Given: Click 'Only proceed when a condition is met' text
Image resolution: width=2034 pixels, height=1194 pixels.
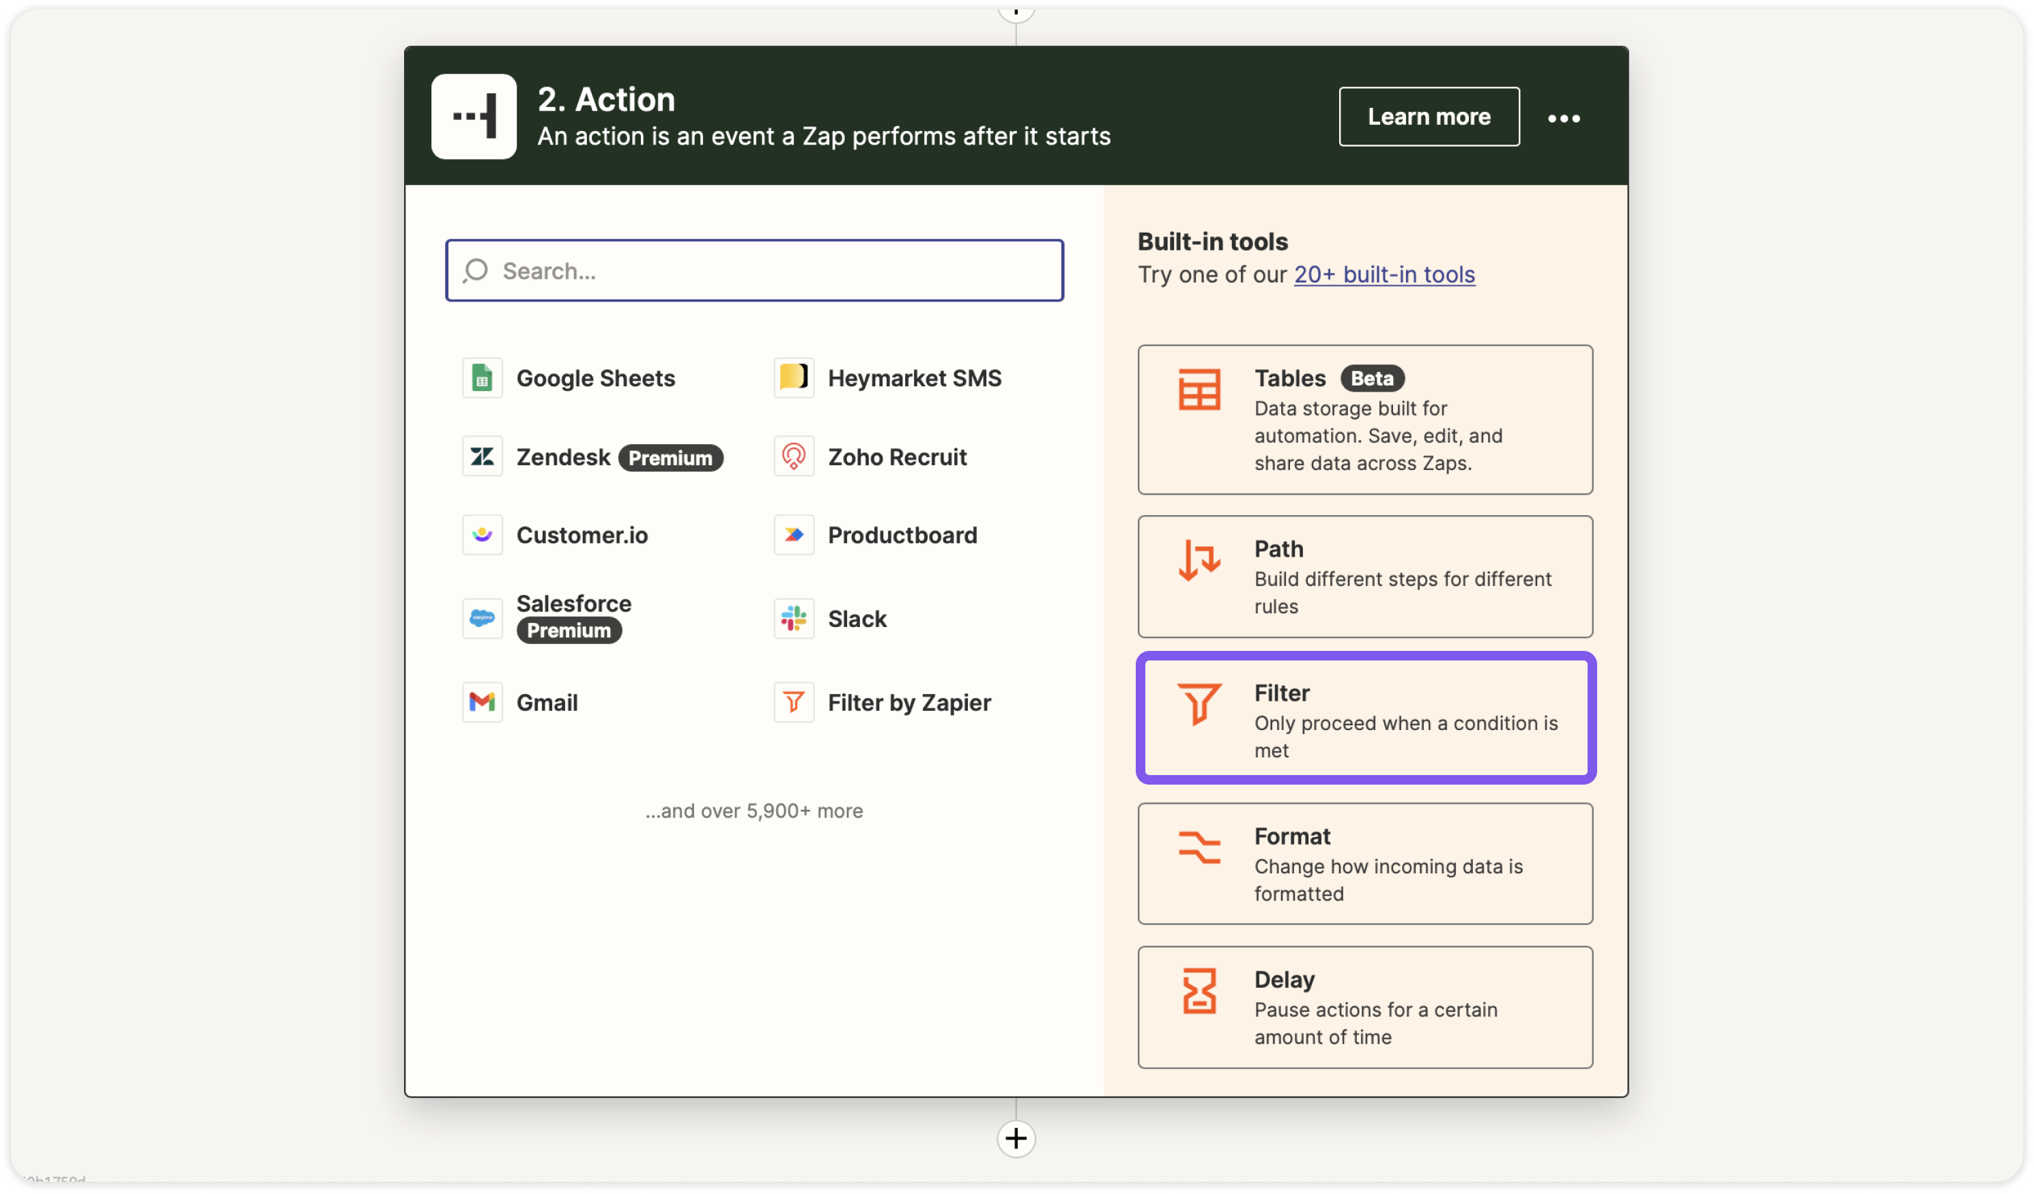Looking at the screenshot, I should point(1406,738).
